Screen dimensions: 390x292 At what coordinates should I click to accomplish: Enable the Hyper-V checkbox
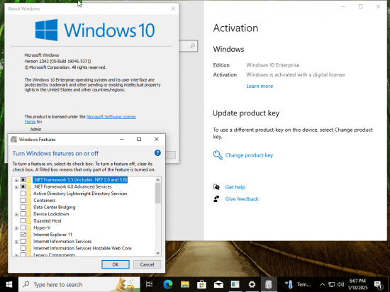click(x=23, y=228)
